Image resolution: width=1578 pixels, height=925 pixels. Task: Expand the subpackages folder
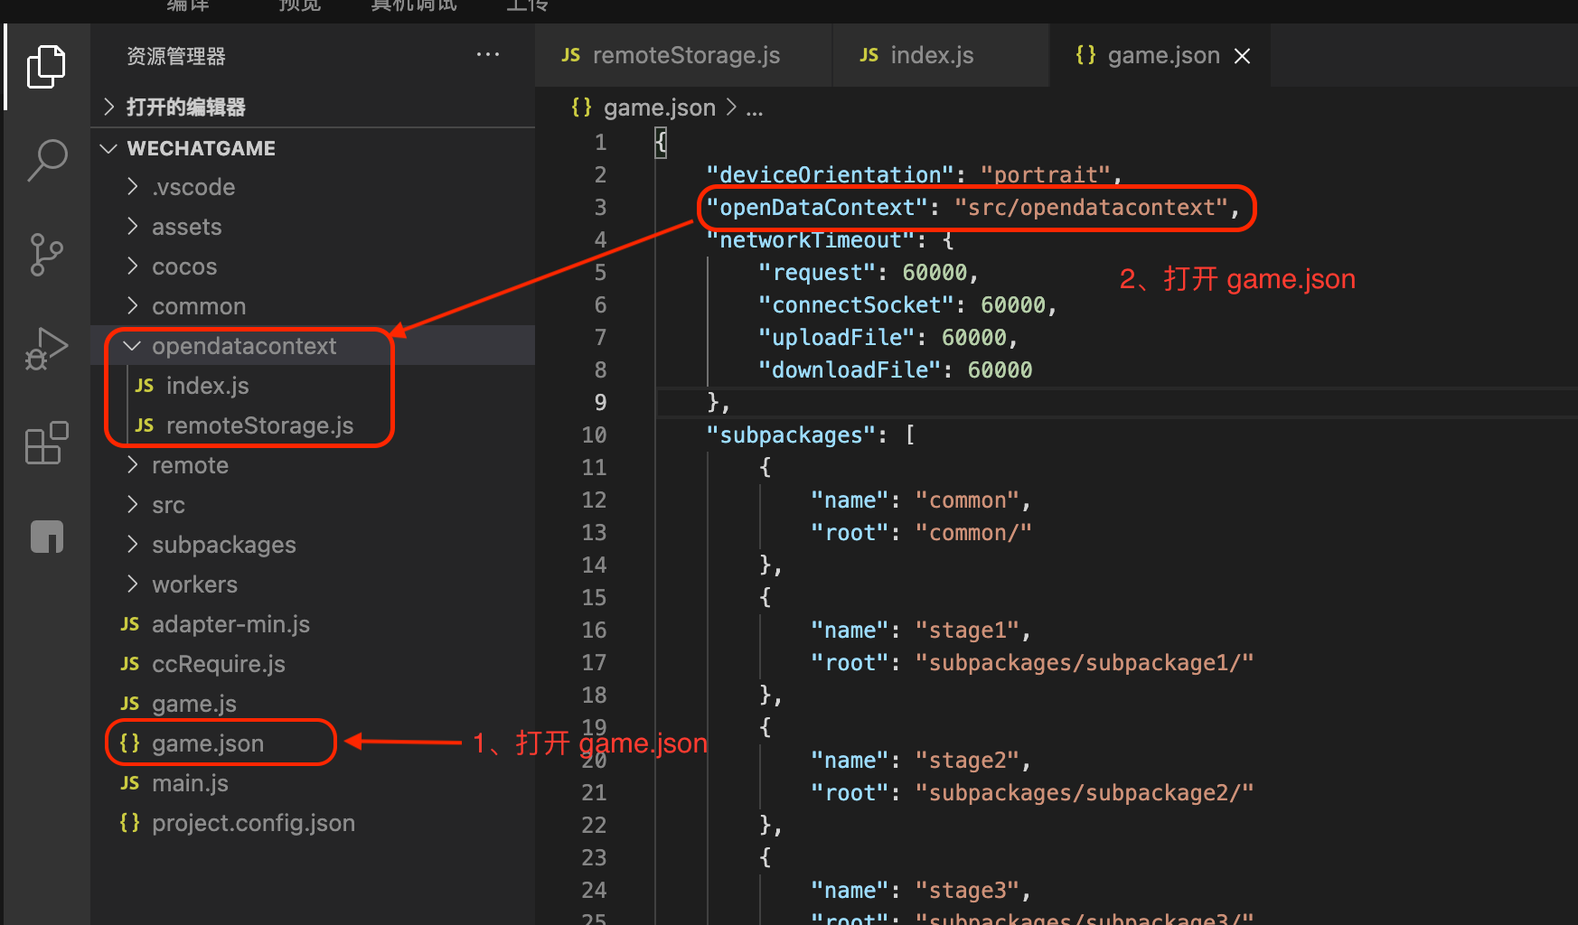[x=313, y=545]
